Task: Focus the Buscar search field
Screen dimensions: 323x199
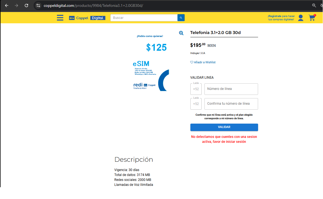Action: click(x=144, y=18)
